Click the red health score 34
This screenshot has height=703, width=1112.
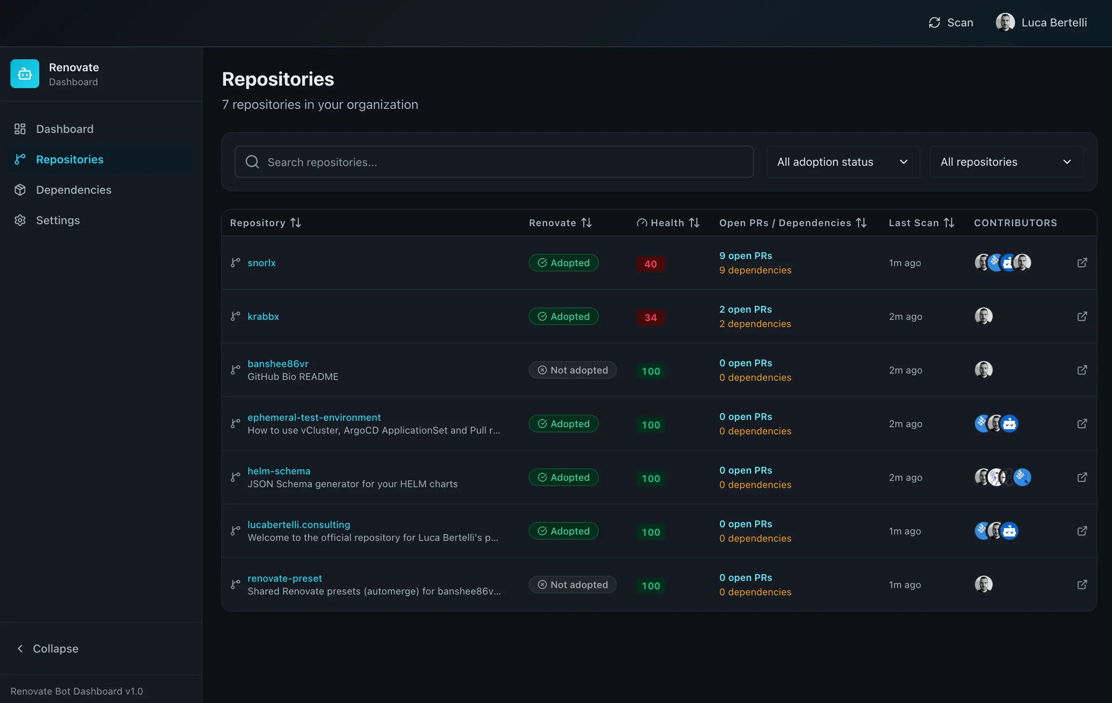(x=651, y=317)
